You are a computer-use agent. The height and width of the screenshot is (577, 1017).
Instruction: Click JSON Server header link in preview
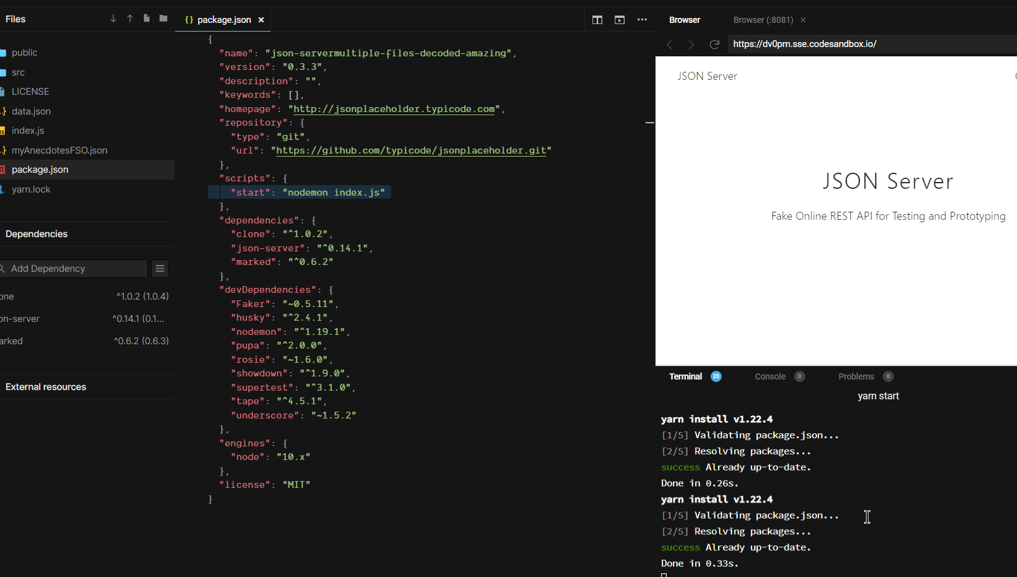[x=707, y=76]
